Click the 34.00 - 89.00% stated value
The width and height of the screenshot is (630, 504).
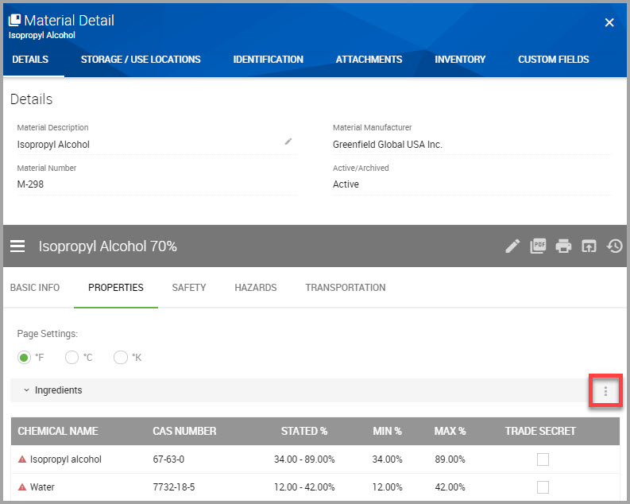click(x=304, y=459)
